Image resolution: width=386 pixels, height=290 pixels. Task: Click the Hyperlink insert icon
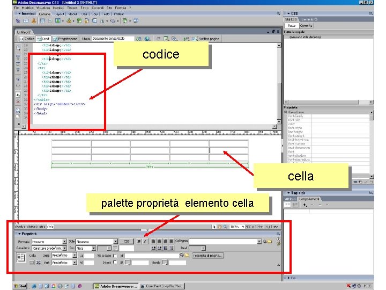(18, 21)
